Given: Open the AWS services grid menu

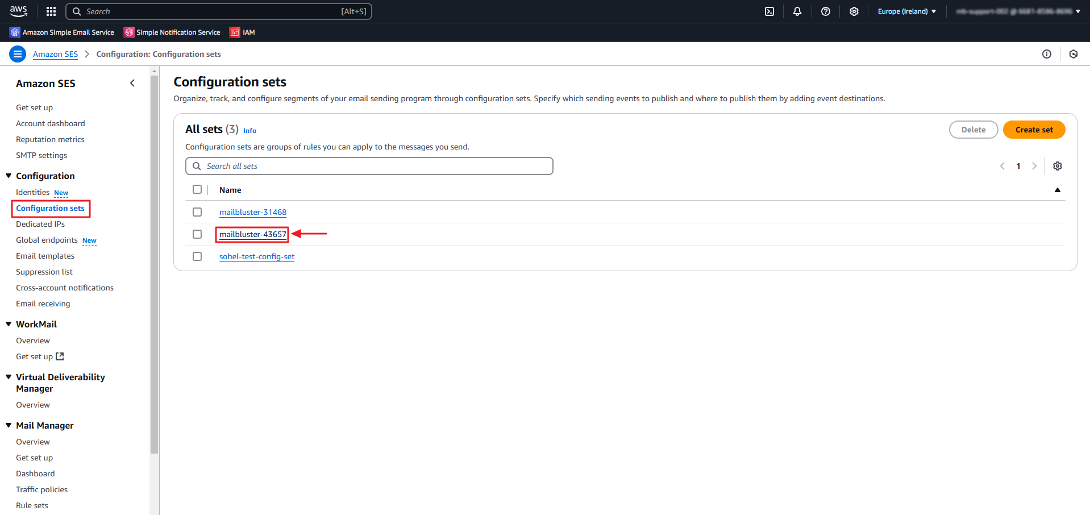Looking at the screenshot, I should pos(51,11).
